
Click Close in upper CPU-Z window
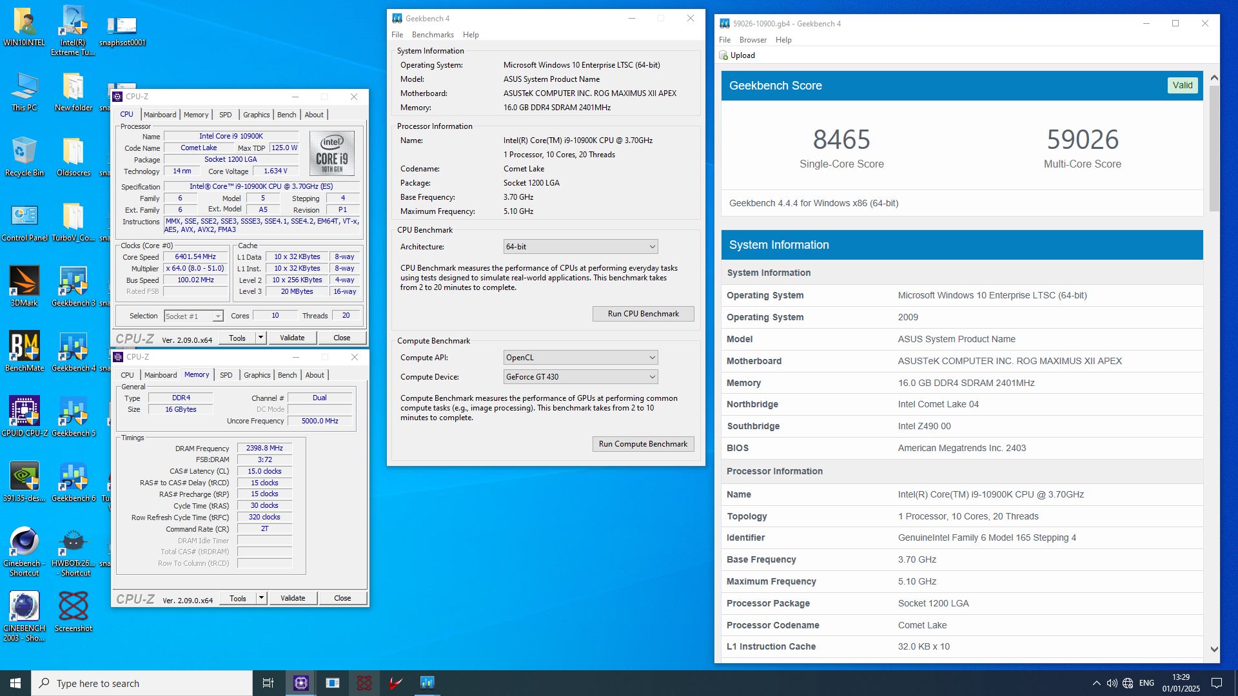[342, 338]
